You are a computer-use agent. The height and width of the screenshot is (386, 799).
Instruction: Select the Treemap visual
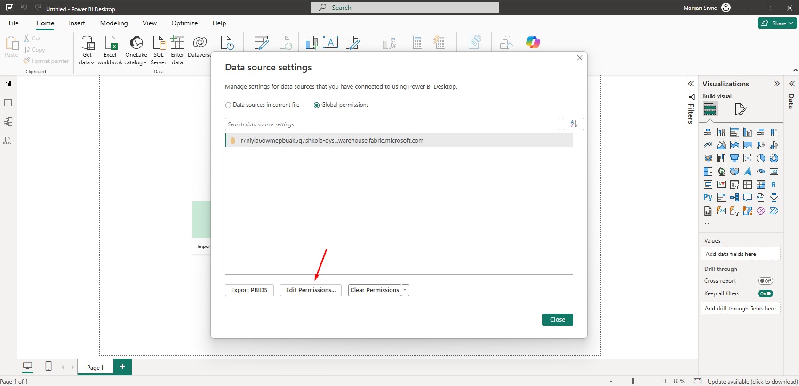pos(708,171)
